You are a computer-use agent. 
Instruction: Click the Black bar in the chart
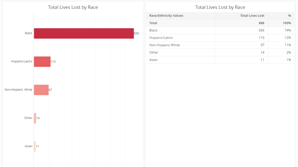point(84,33)
